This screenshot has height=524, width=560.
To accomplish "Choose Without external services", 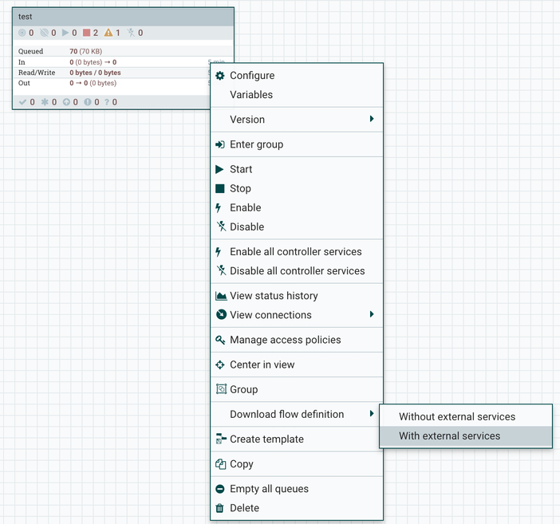I will click(466, 416).
